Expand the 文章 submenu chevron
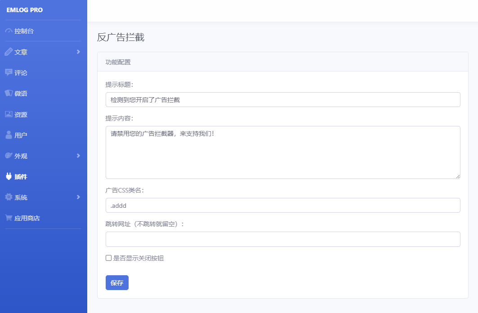Image resolution: width=478 pixels, height=313 pixels. tap(78, 52)
